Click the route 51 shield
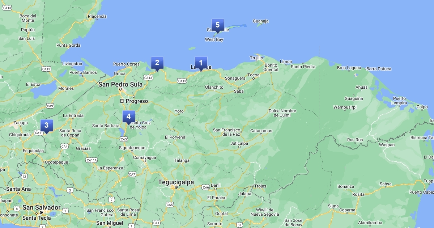The width and height of the screenshot is (434, 228). coord(239,225)
